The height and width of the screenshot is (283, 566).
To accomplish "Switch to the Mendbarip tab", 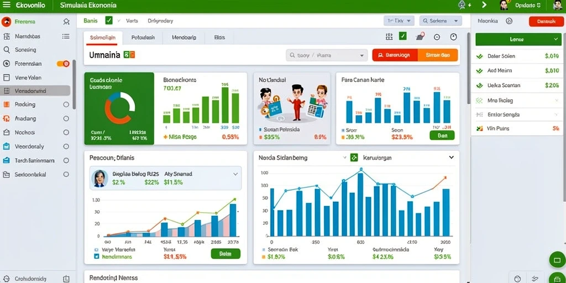I will (x=184, y=37).
